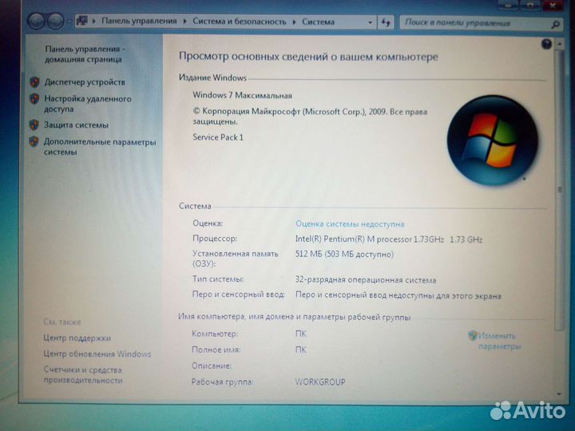Click the refresh button beside address bar
This screenshot has width=575, height=431.
(x=386, y=22)
